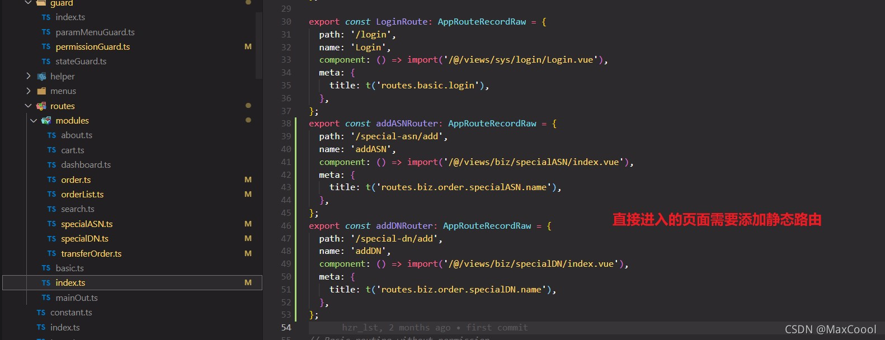885x340 pixels.
Task: Click TS icon of mainOut.ts
Action: 46,297
